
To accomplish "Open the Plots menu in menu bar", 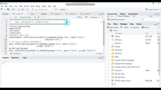I will 21,6.
